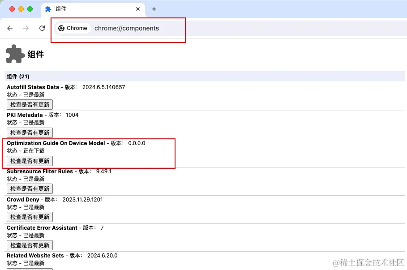The height and width of the screenshot is (270, 407).
Task: Click Autofill States Data 已是最新 status
Action: pos(34,95)
